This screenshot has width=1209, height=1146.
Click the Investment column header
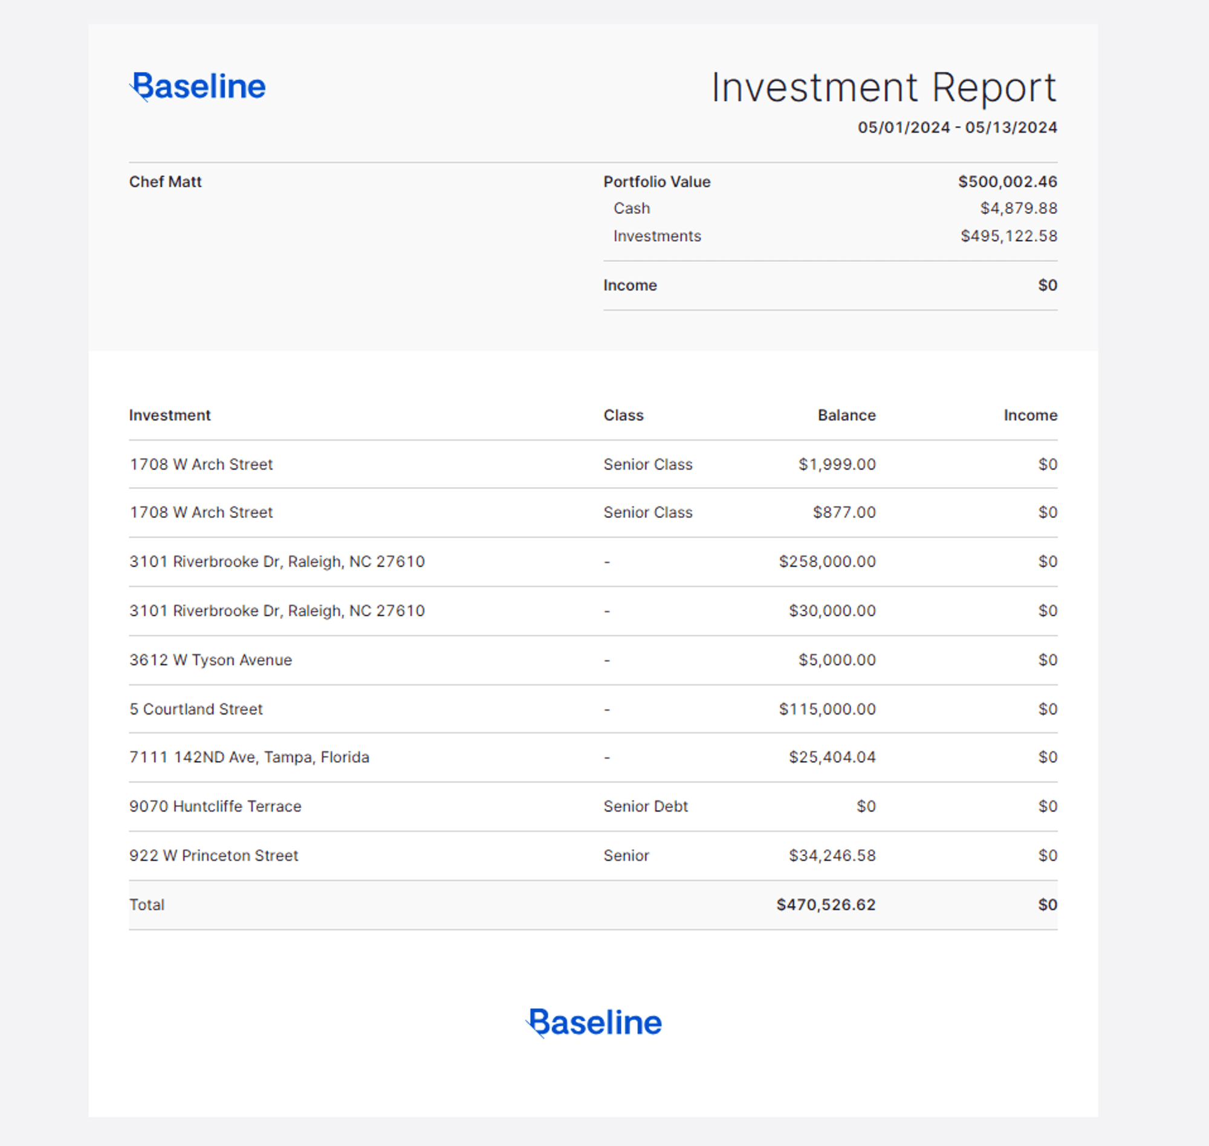click(x=169, y=415)
